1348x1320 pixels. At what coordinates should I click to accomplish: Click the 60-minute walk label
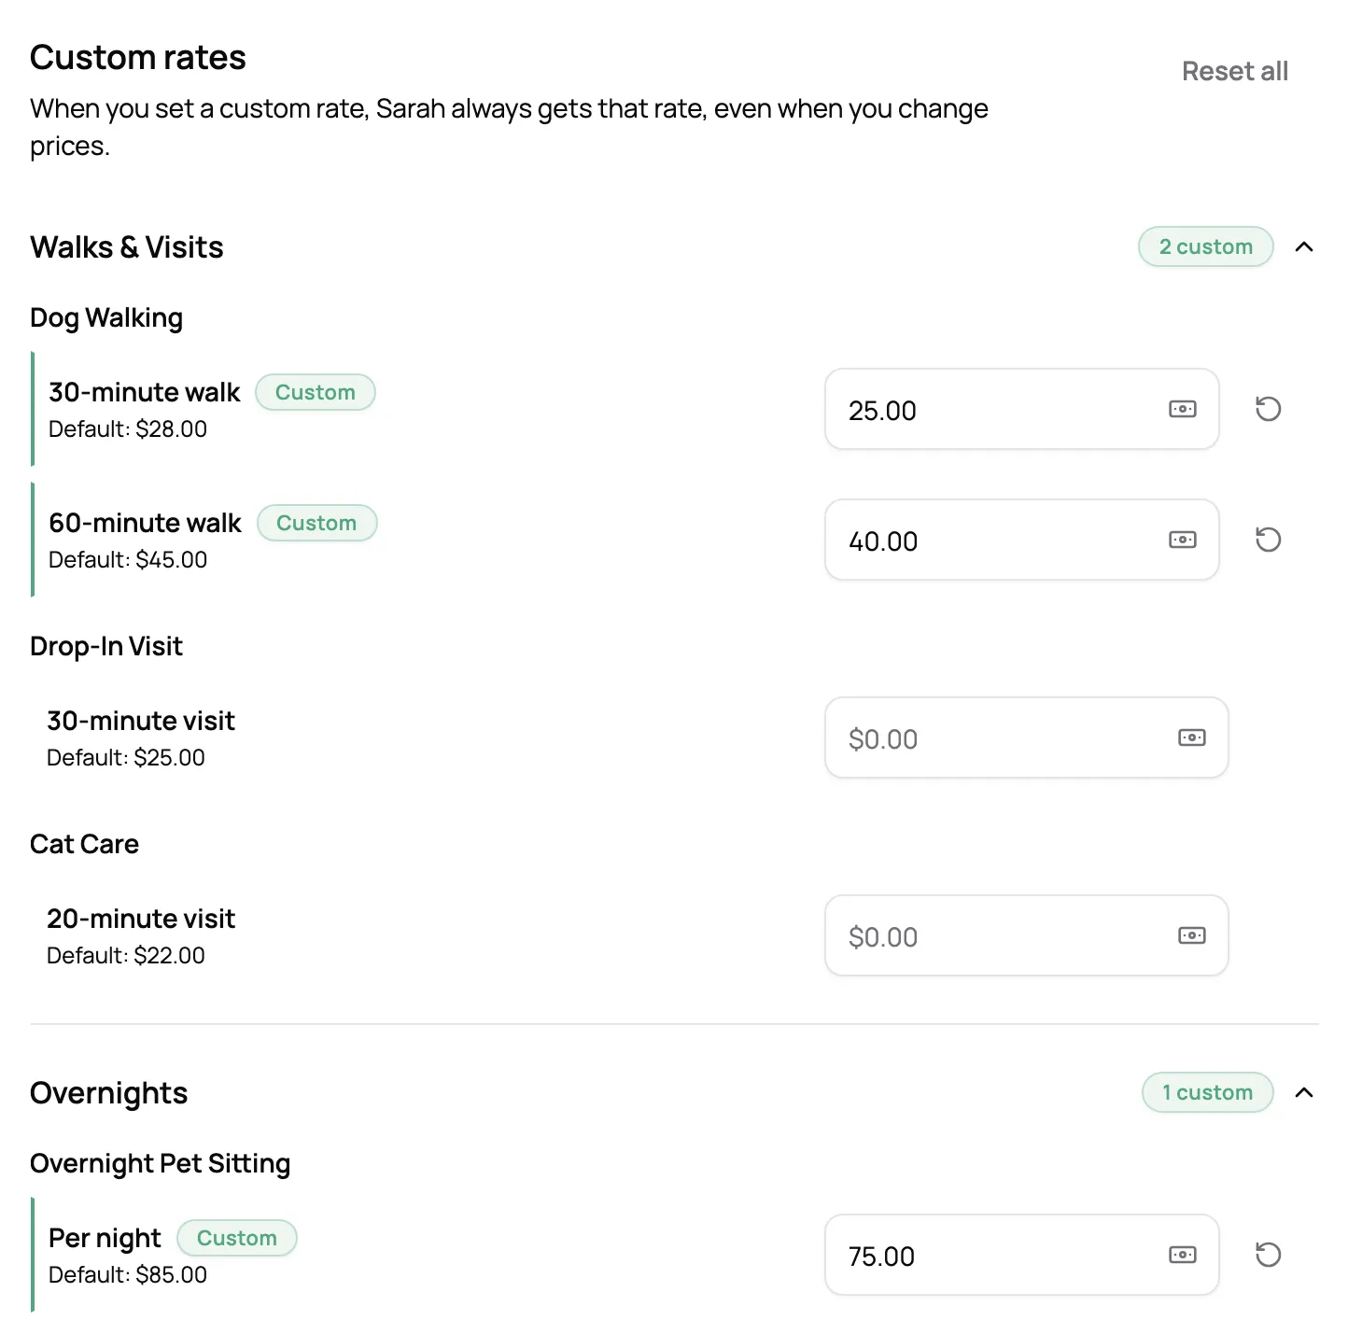click(145, 523)
